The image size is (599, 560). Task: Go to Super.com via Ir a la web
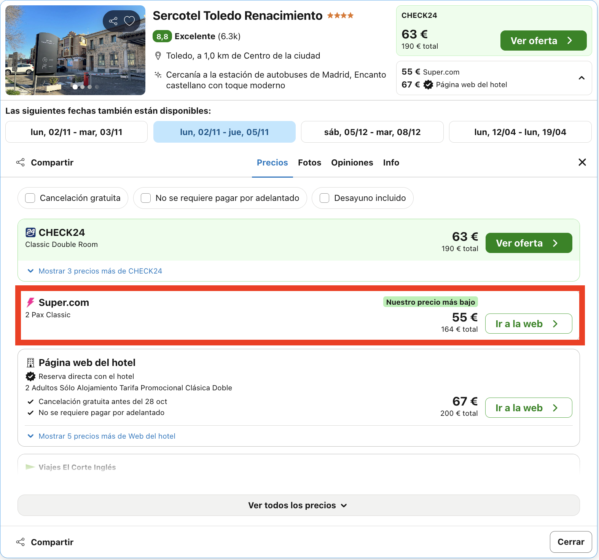[529, 324]
